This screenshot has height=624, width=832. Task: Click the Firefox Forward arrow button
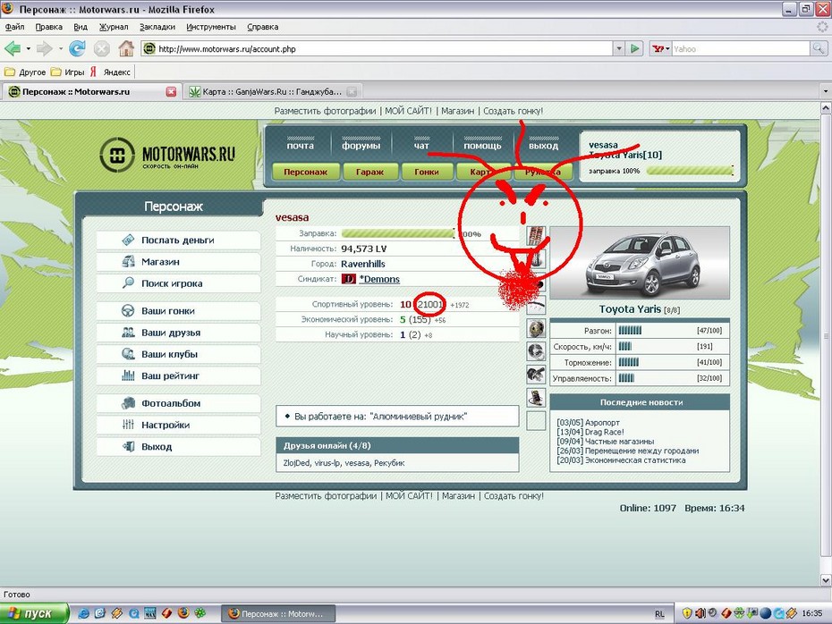[x=45, y=49]
